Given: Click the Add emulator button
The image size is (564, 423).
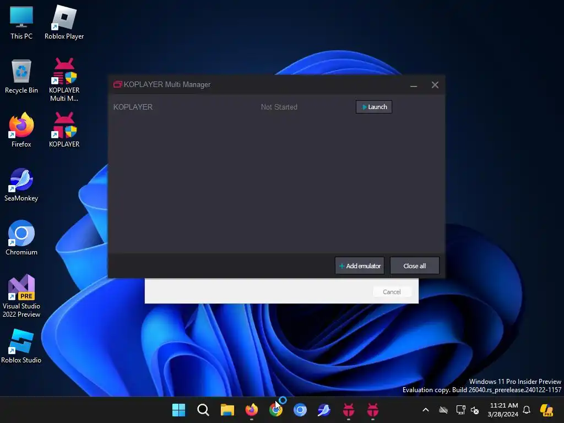Looking at the screenshot, I should coord(359,266).
